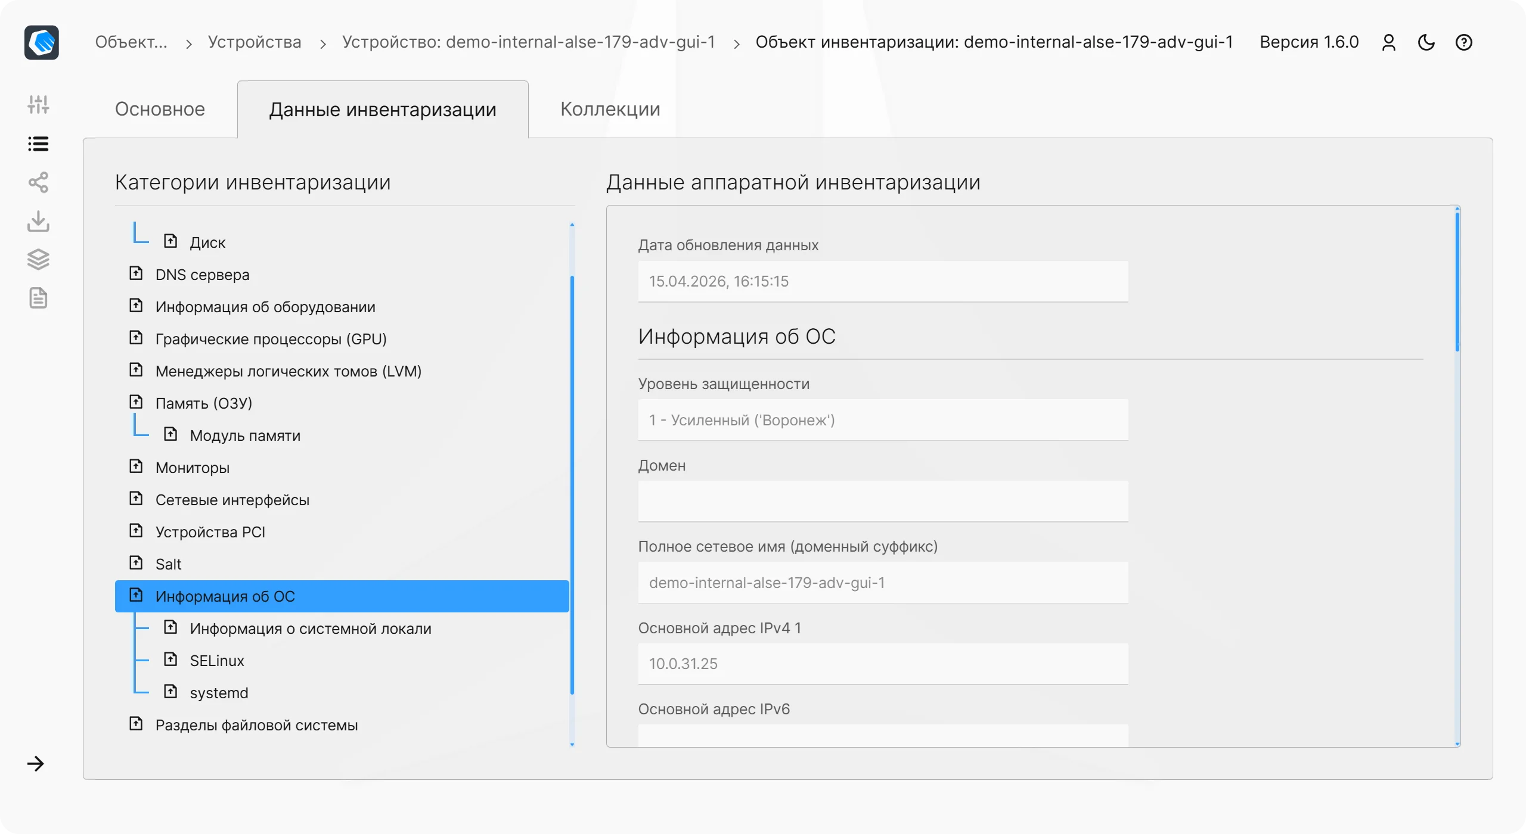Click the icon beside SELinux
Screen dimensions: 1526x834
(x=170, y=659)
